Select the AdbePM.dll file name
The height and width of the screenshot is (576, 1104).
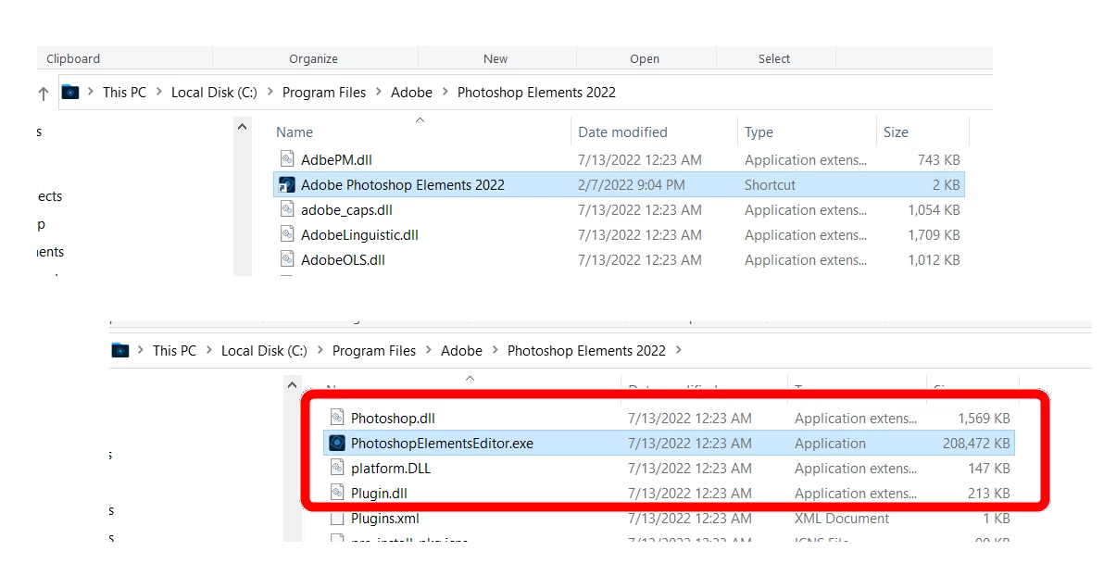point(336,160)
